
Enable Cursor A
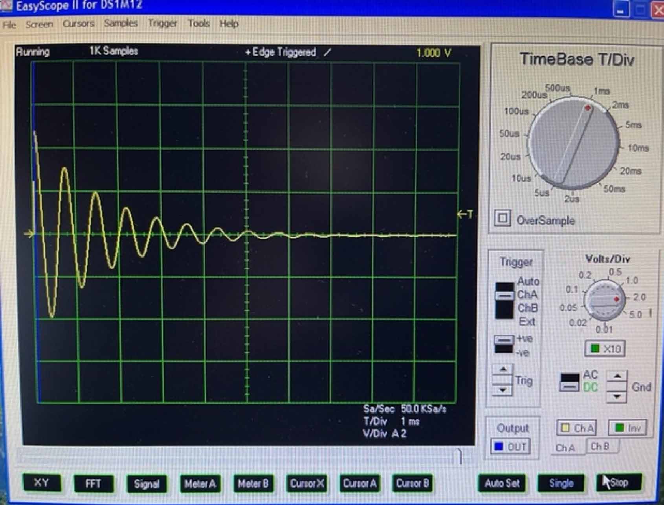click(360, 483)
